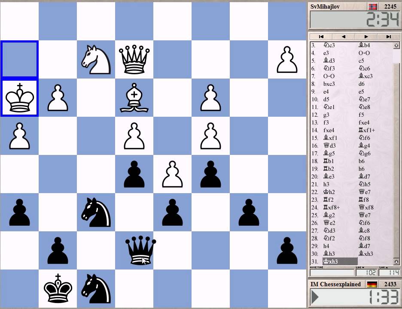Select white's move 16. Qd3

[329, 145]
